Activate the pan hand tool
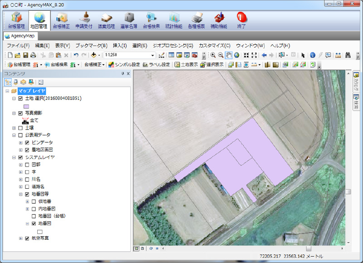363x263 pixels. (x=229, y=55)
